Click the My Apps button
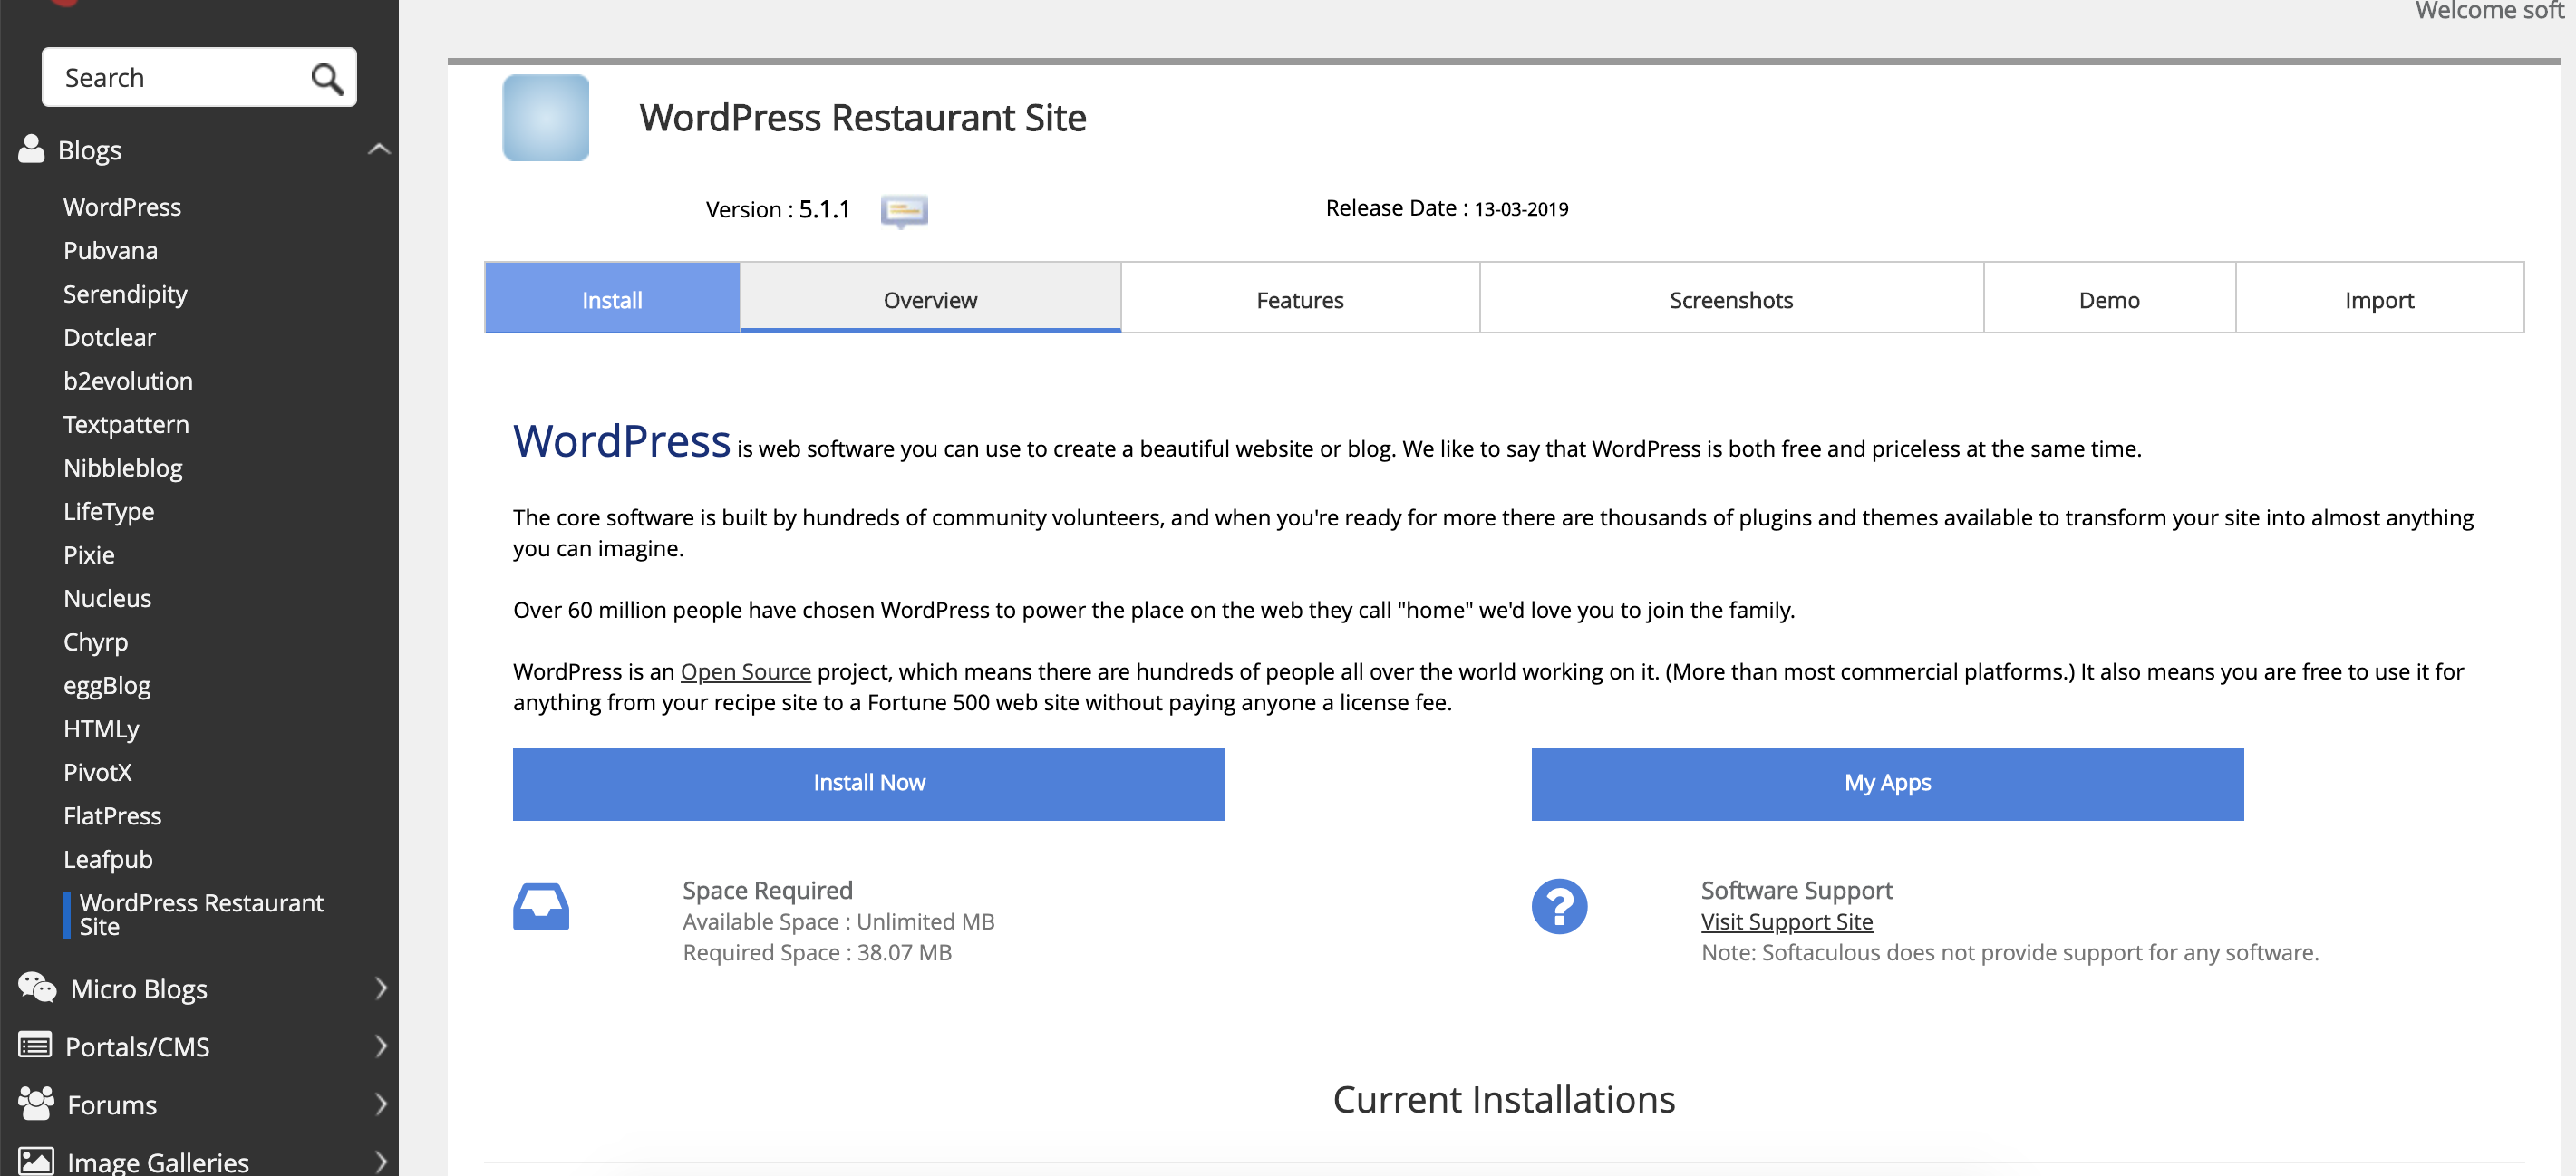The width and height of the screenshot is (2576, 1176). pos(1887,784)
